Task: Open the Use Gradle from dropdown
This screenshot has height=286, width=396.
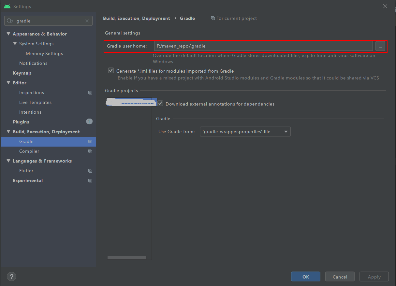Action: tap(245, 132)
